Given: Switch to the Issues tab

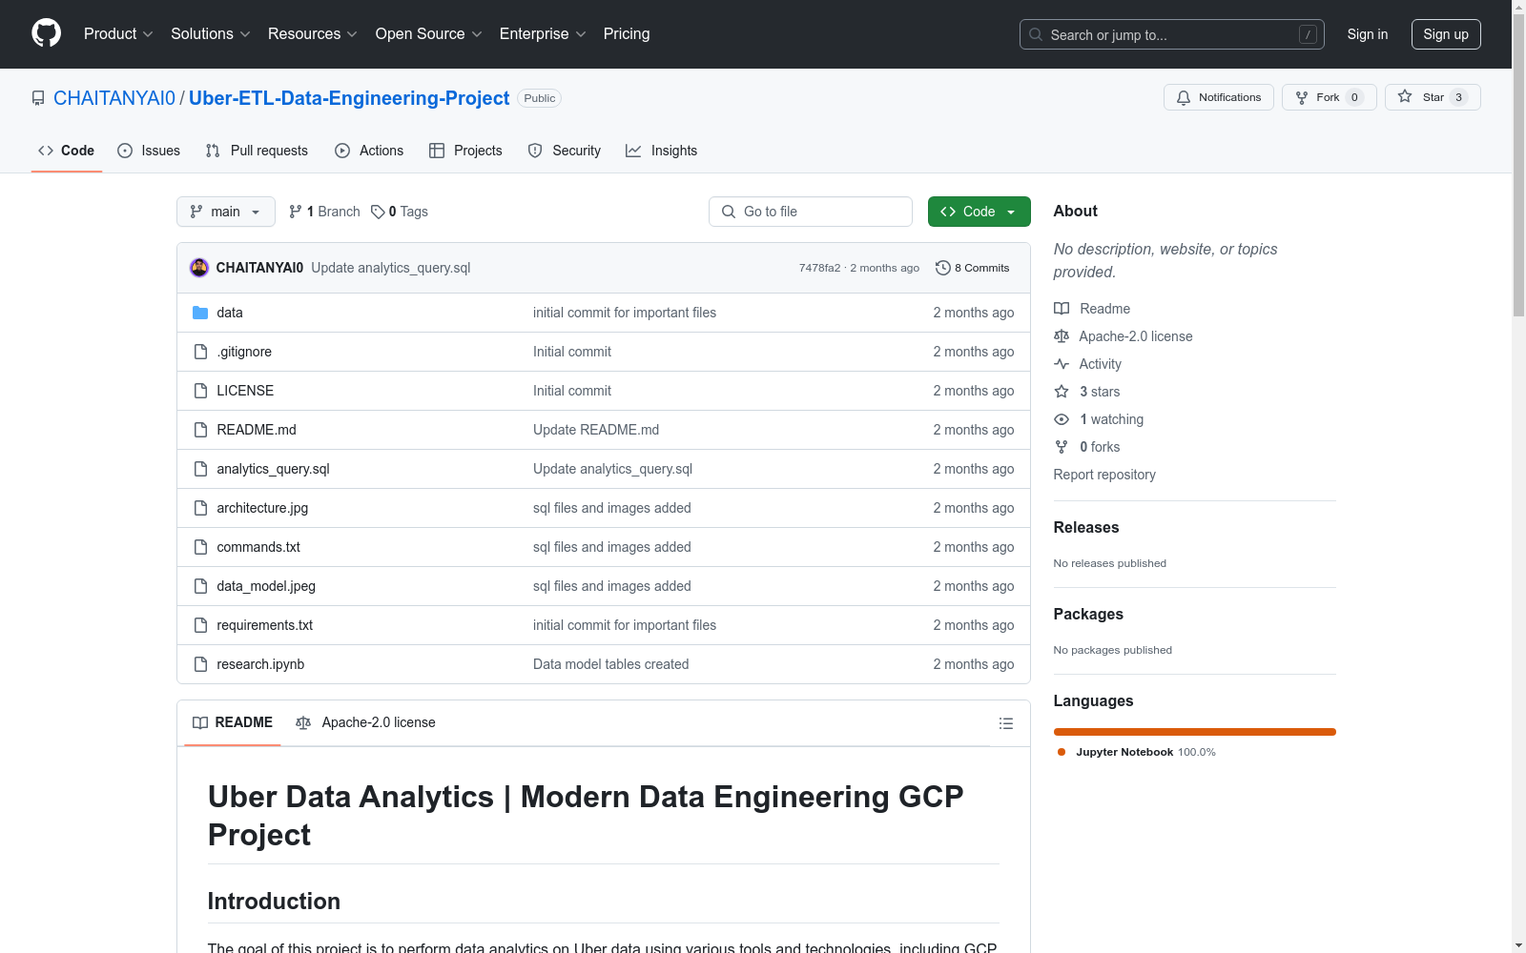Looking at the screenshot, I should [149, 151].
